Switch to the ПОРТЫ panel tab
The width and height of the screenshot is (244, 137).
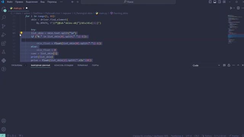95,65
